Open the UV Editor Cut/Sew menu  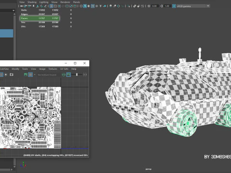point(4,69)
